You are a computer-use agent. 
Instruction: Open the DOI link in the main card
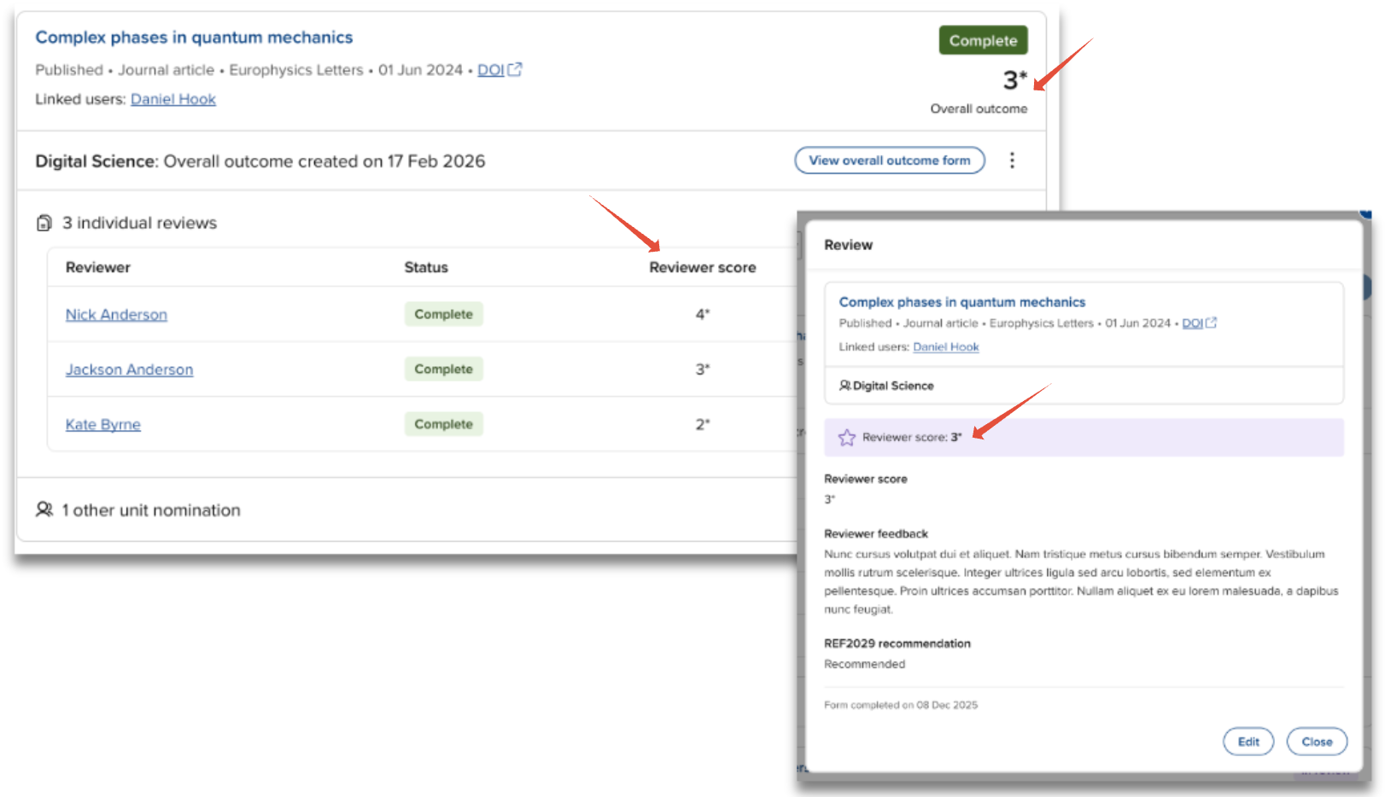tap(490, 70)
